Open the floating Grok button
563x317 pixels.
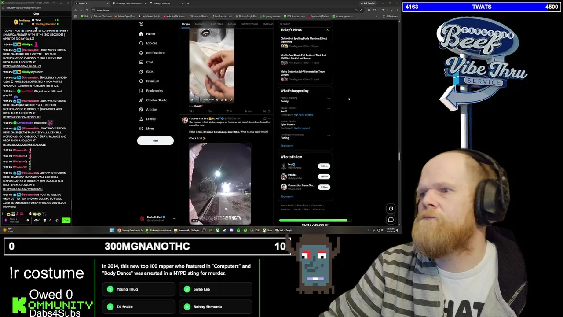pos(391,209)
